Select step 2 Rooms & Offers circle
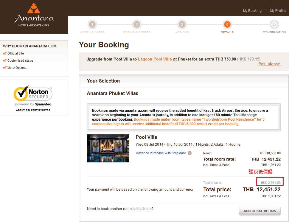 click(136, 24)
